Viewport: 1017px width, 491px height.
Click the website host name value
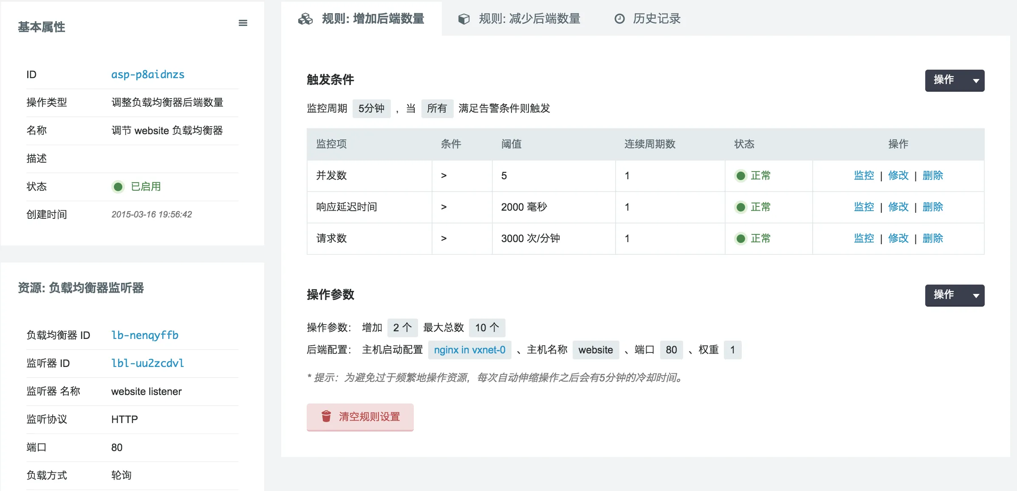(596, 350)
